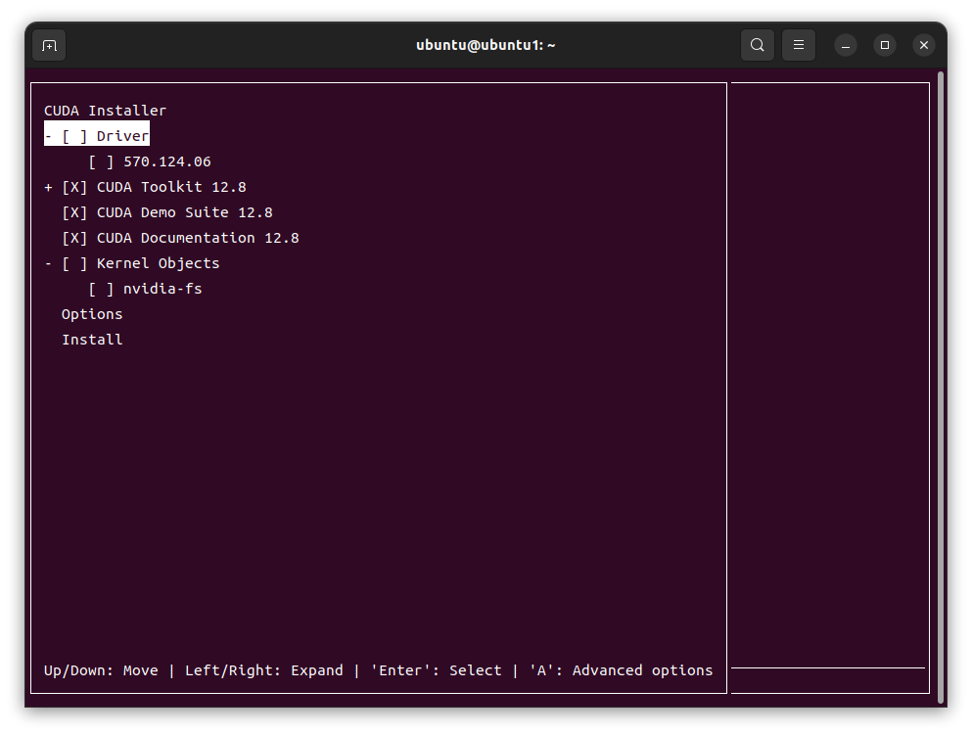Toggle the nvidia-fs checkbox
Screen dimensions: 972x735
[x=101, y=289]
